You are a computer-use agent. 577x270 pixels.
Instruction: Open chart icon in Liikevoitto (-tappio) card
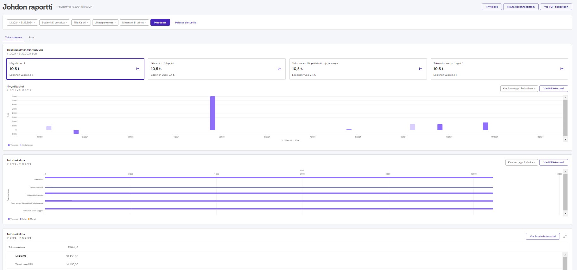[280, 69]
